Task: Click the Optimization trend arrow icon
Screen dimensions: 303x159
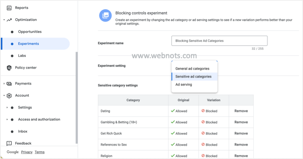Action: coord(9,20)
